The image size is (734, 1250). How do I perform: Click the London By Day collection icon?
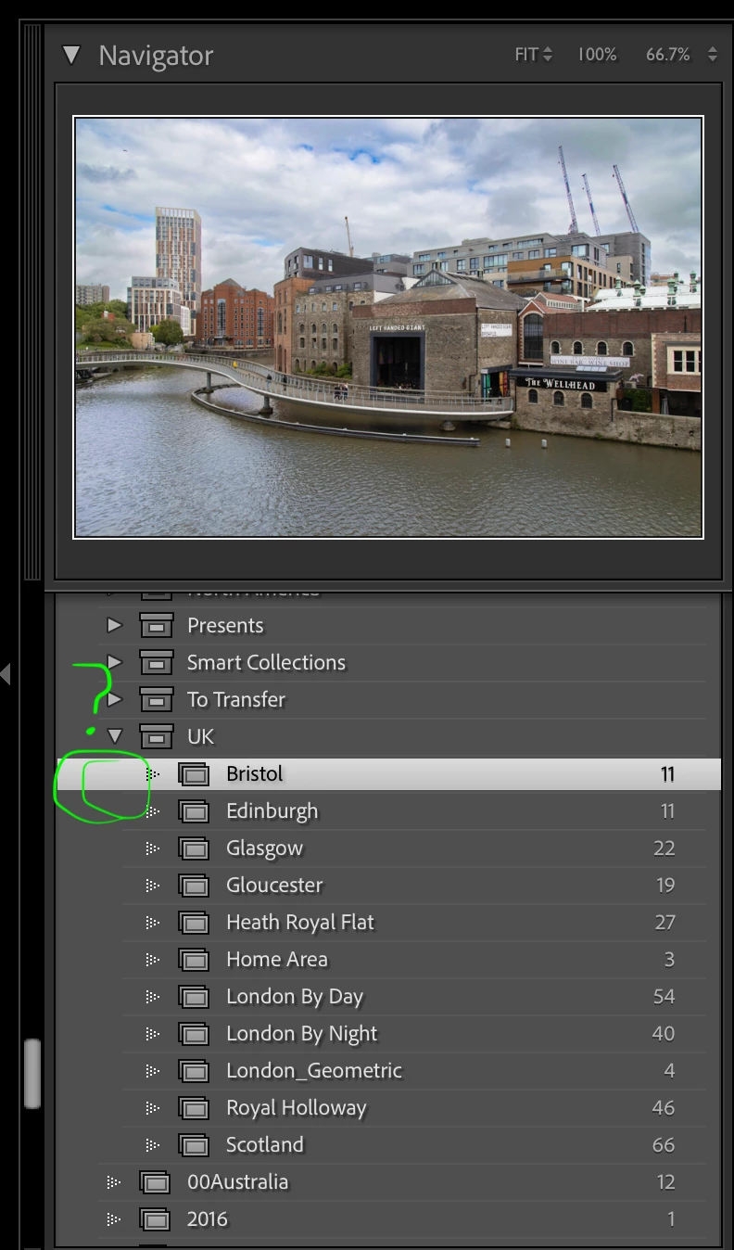click(194, 997)
